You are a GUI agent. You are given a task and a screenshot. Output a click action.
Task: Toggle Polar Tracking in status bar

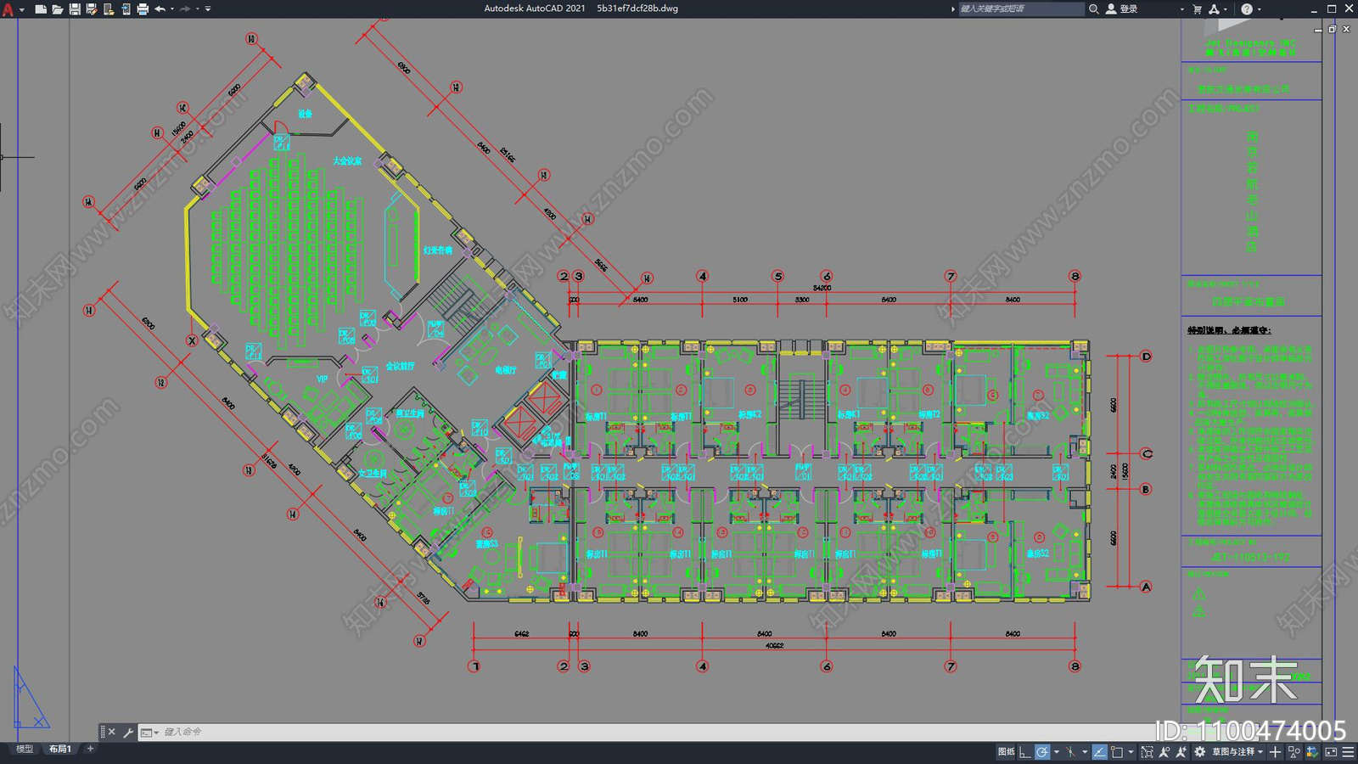coord(1042,752)
